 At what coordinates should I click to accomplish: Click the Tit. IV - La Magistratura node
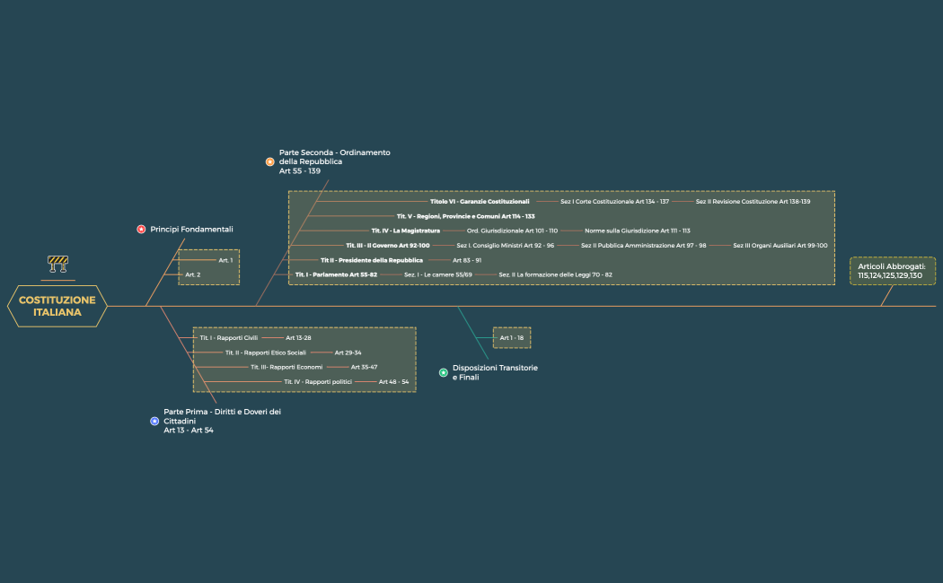[405, 231]
